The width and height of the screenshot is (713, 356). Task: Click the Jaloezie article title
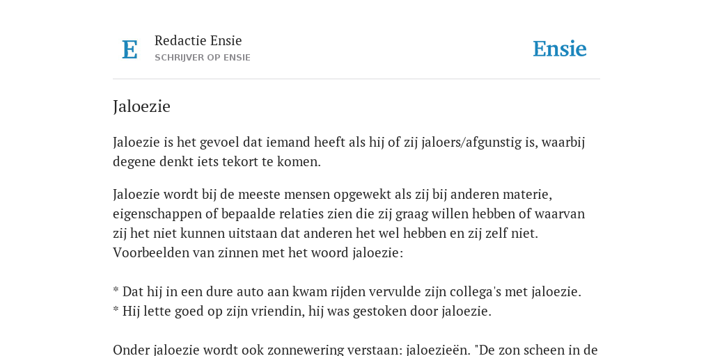click(141, 106)
